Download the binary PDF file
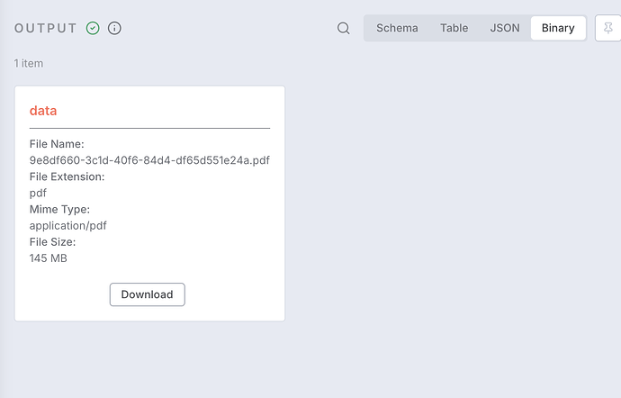Image resolution: width=621 pixels, height=398 pixels. click(148, 294)
